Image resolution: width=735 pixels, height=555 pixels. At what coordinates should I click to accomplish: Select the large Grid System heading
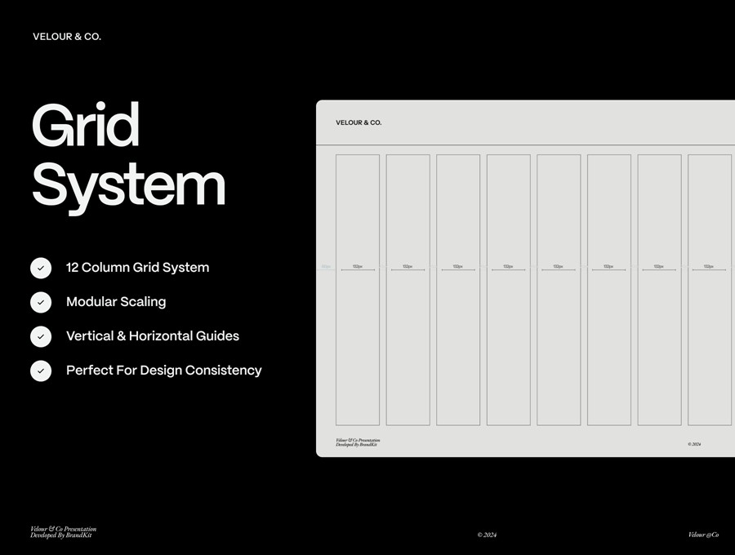[x=128, y=155]
